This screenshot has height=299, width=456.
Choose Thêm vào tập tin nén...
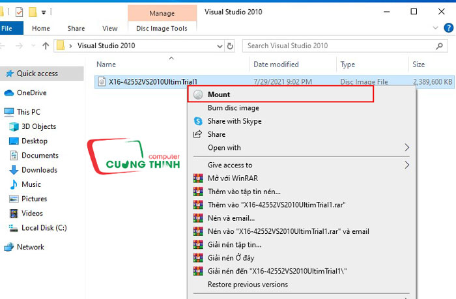click(244, 192)
